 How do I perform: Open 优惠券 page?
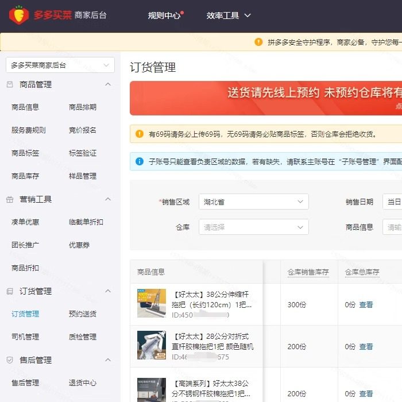tap(79, 245)
